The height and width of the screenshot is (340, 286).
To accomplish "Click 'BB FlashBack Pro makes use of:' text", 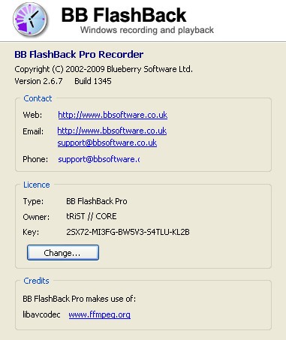I will coord(79,299).
